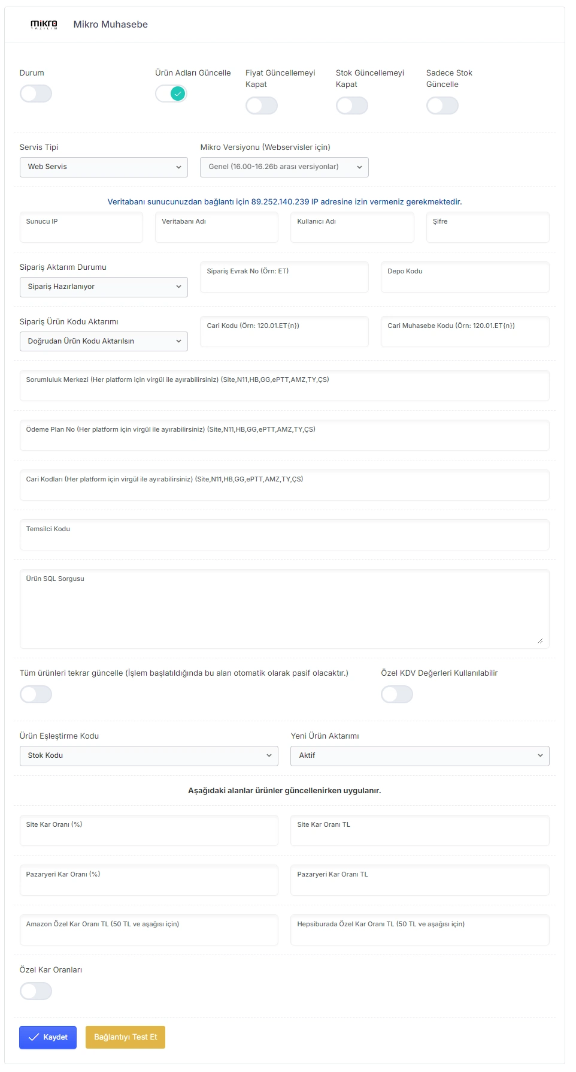The image size is (576, 1072).
Task: Click the Ürün SQL Sorgusu resize handle
Action: pos(540,641)
